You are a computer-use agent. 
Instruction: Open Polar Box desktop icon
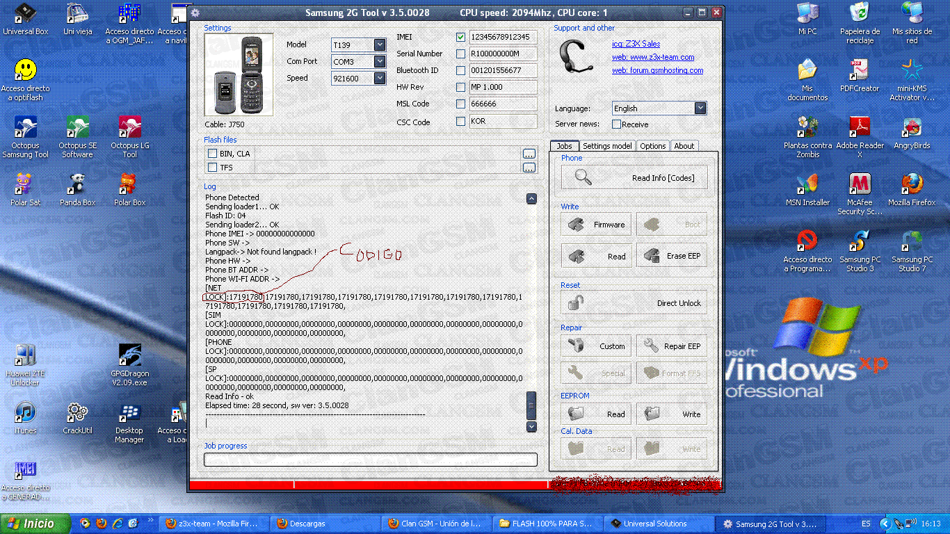coord(130,190)
